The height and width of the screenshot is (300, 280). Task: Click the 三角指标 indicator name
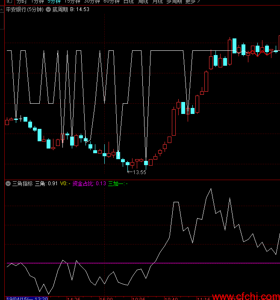point(22,183)
